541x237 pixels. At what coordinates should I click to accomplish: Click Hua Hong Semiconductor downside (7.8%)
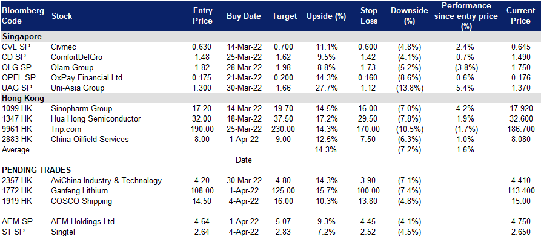tap(409, 119)
